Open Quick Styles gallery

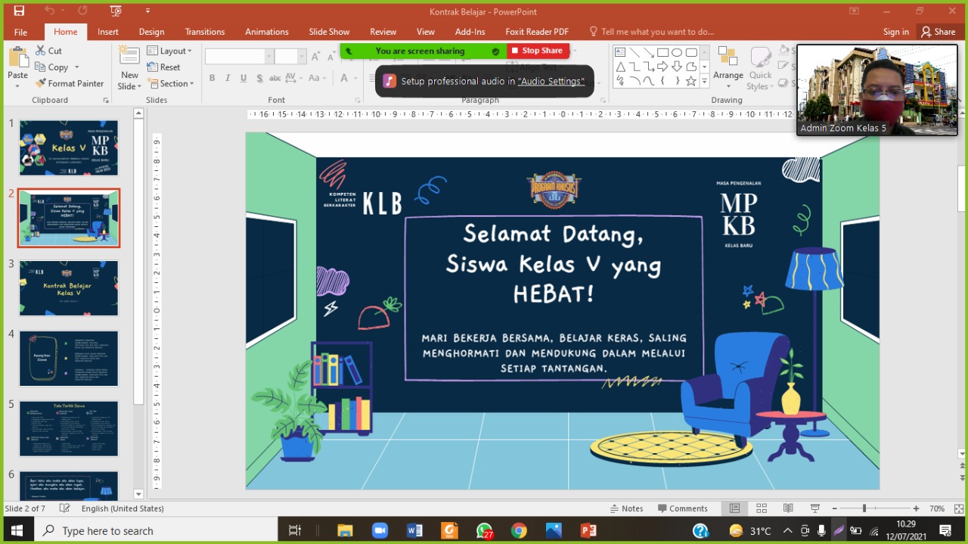tap(760, 68)
